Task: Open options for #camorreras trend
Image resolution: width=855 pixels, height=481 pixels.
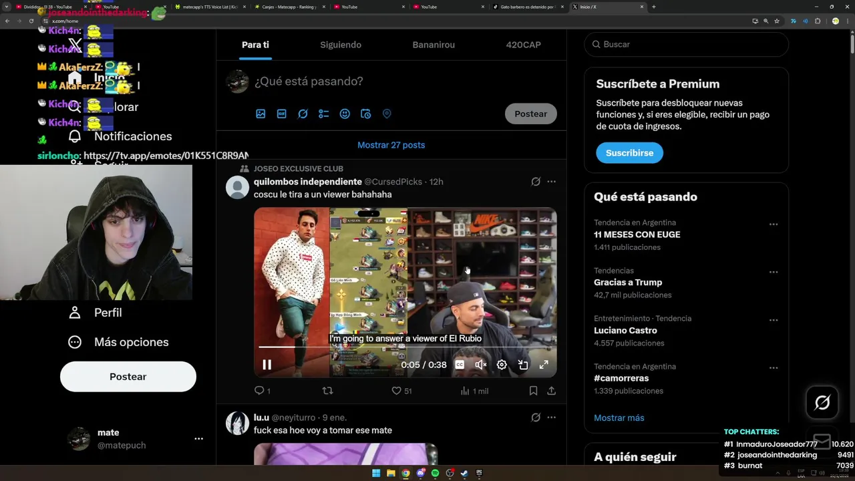Action: point(774,368)
